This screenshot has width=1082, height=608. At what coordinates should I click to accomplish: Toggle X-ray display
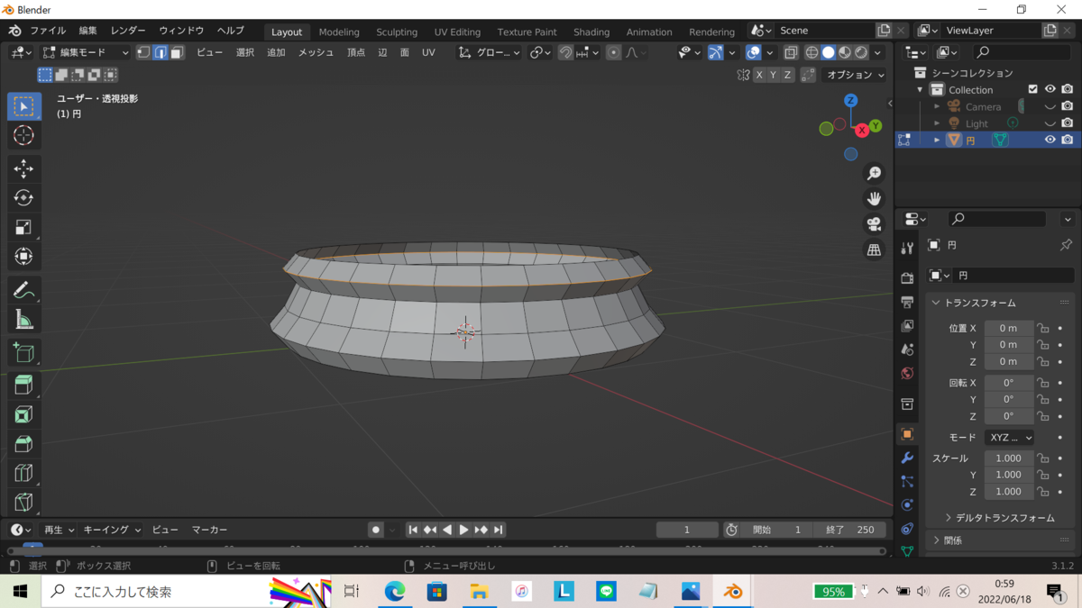(x=791, y=52)
